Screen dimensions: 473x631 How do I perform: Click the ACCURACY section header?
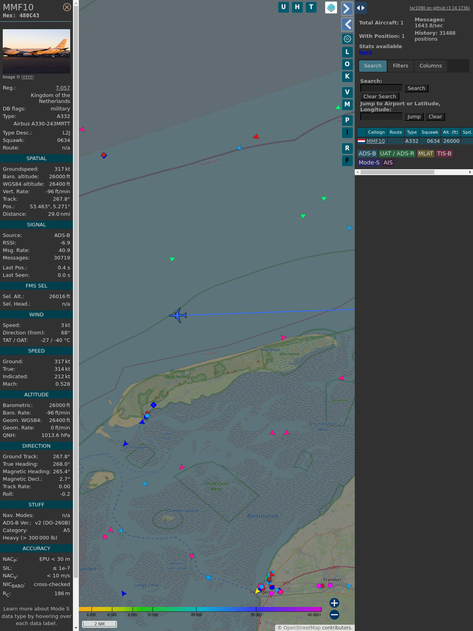(x=36, y=549)
